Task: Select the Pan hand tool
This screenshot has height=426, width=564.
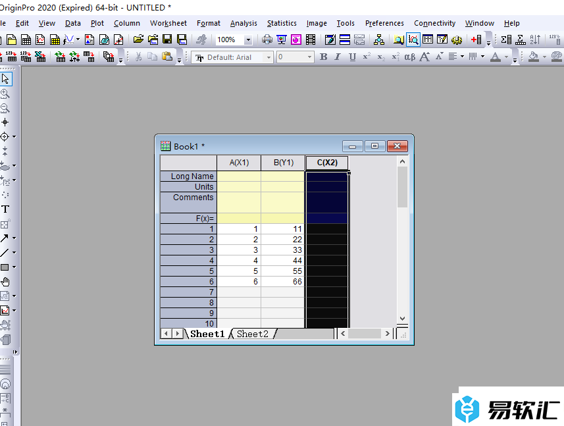Action: coord(5,281)
